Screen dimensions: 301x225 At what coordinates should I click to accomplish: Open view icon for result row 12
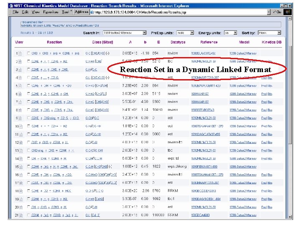[x=21, y=142]
